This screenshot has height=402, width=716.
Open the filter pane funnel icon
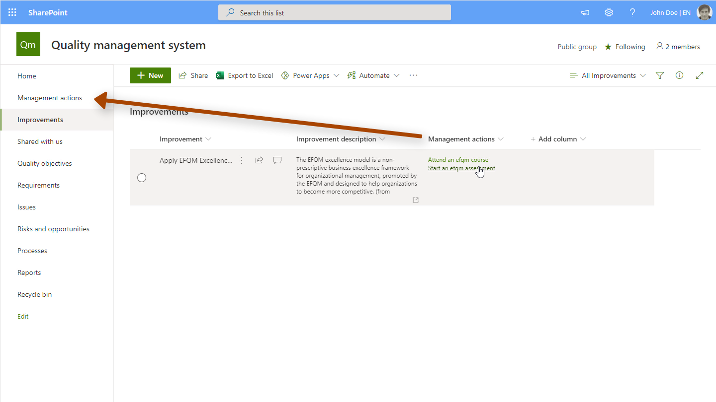pyautogui.click(x=660, y=75)
